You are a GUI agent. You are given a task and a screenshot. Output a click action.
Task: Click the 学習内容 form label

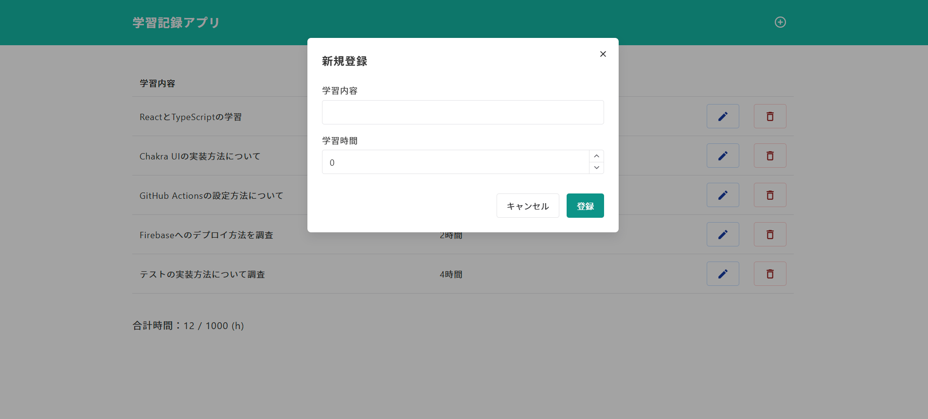pyautogui.click(x=339, y=91)
